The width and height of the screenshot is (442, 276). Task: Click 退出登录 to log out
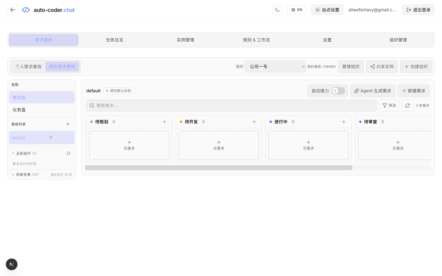[x=418, y=10]
